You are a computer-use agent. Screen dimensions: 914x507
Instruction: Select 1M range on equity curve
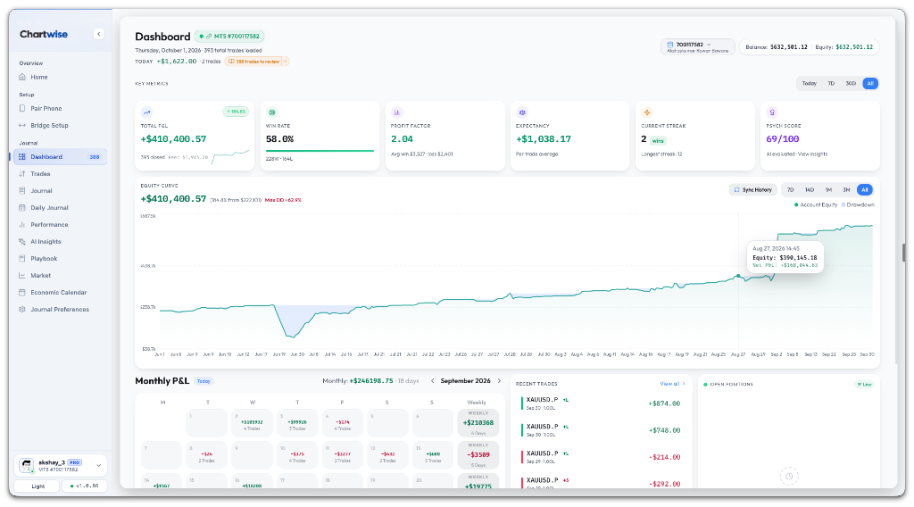828,190
